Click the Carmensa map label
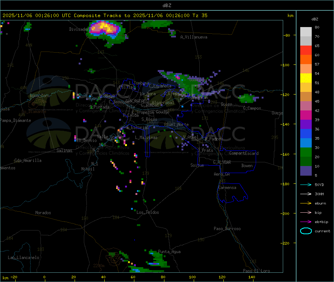Image resolution: width=334 pixels, height=282 pixels. (227, 188)
